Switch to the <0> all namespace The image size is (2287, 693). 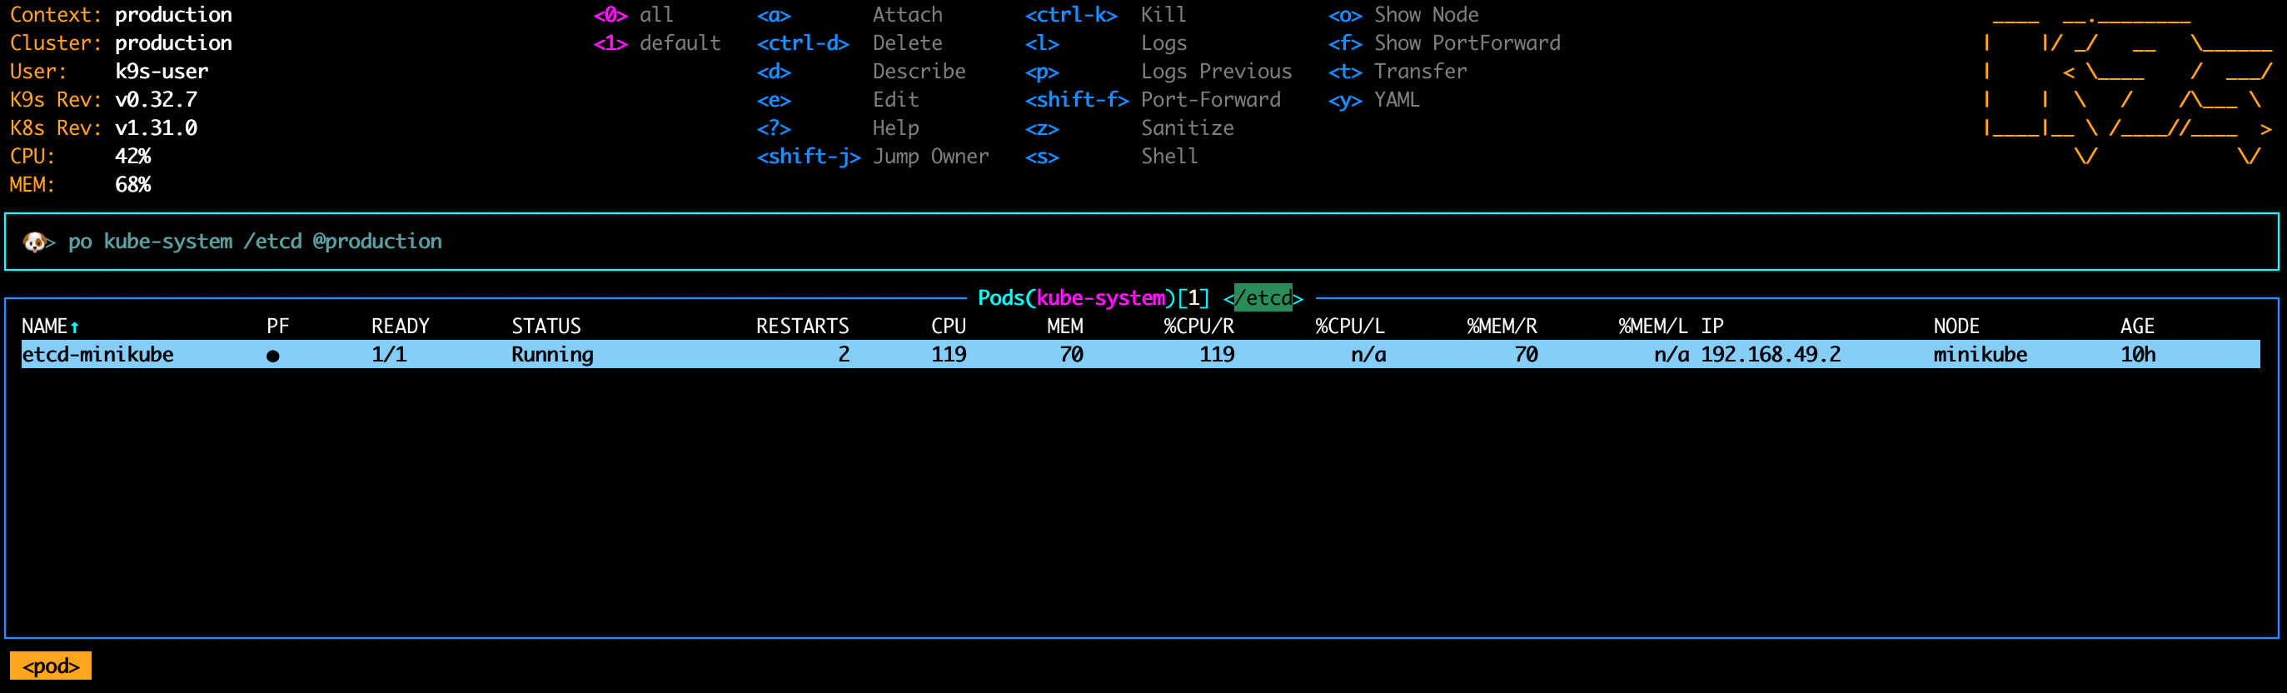(x=633, y=15)
